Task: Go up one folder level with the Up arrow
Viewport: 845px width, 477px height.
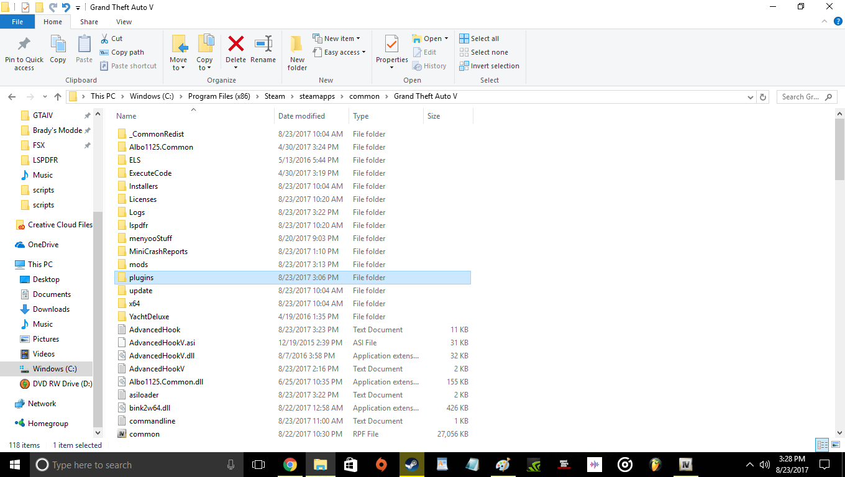Action: click(x=58, y=97)
